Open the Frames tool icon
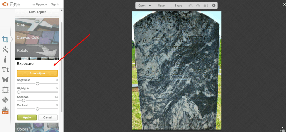The height and width of the screenshot is (132, 286). [5, 89]
